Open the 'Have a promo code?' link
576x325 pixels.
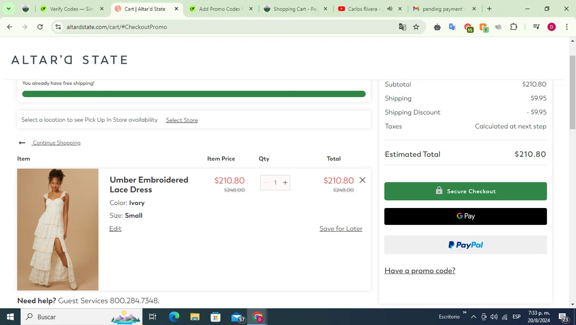[420, 271]
